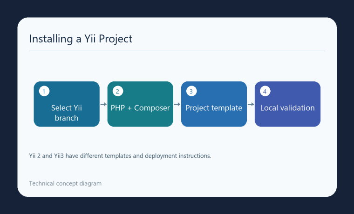Click the 'PHP + Composer' label text
Image resolution: width=354 pixels, height=214 pixels.
(x=140, y=108)
